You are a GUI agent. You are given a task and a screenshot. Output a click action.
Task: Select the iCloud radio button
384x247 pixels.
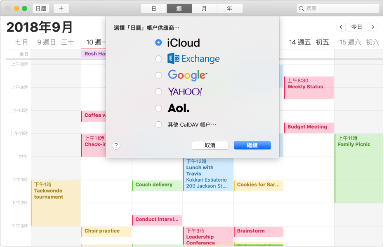click(x=158, y=42)
